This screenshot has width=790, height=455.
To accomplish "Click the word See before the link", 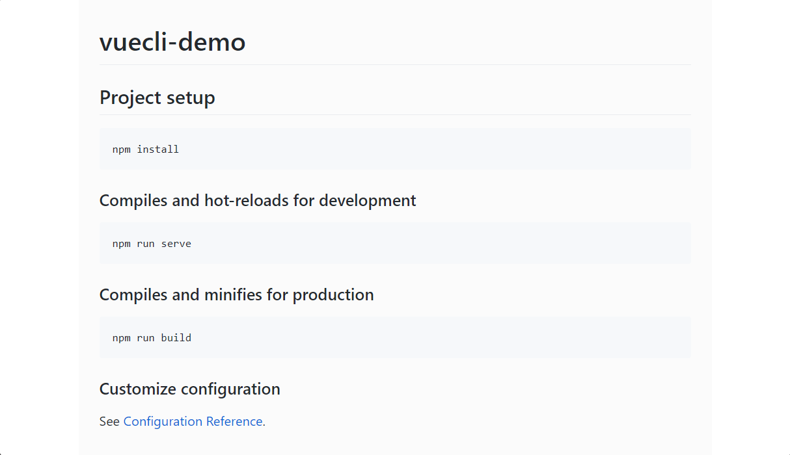I will [x=109, y=422].
